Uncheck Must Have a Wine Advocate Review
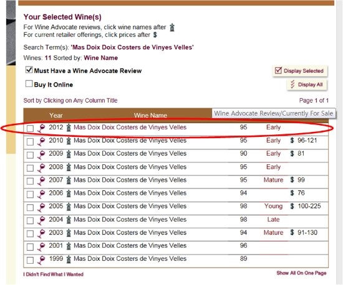The image size is (343, 285). [29, 70]
